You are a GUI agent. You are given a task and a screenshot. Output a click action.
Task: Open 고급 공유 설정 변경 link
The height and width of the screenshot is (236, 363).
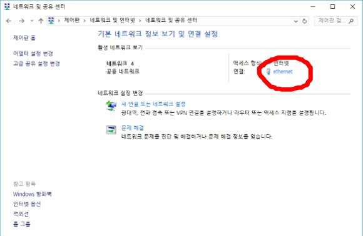click(x=36, y=64)
